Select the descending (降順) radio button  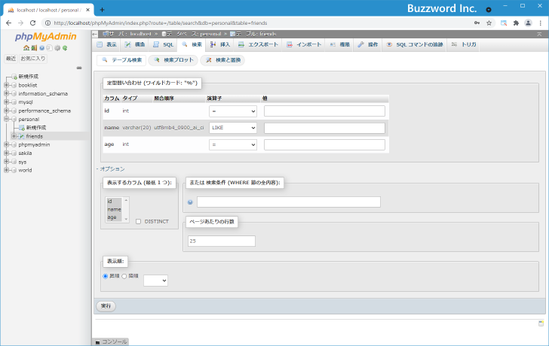coord(124,276)
